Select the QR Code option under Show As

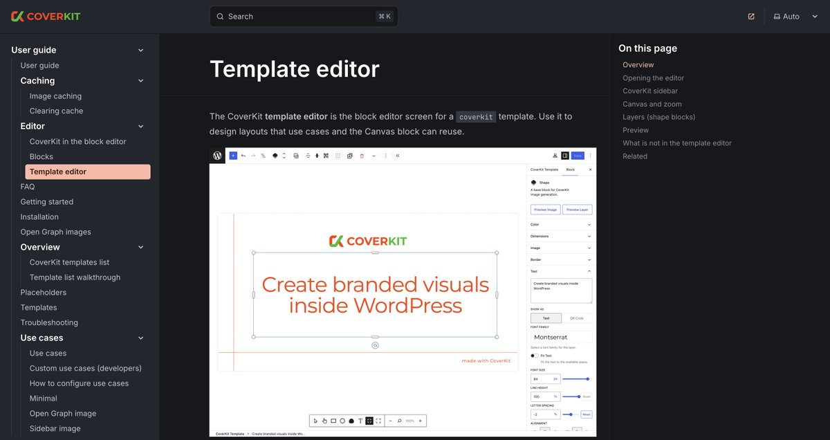(577, 318)
